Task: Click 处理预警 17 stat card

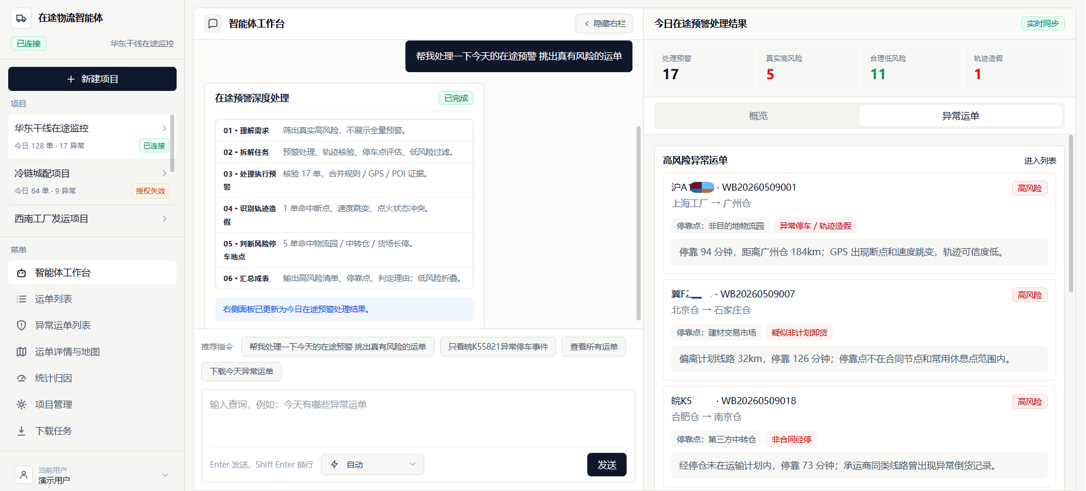Action: (x=703, y=68)
